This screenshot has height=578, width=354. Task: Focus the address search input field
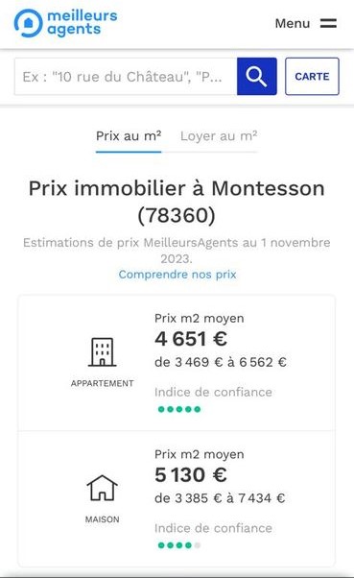coord(126,76)
